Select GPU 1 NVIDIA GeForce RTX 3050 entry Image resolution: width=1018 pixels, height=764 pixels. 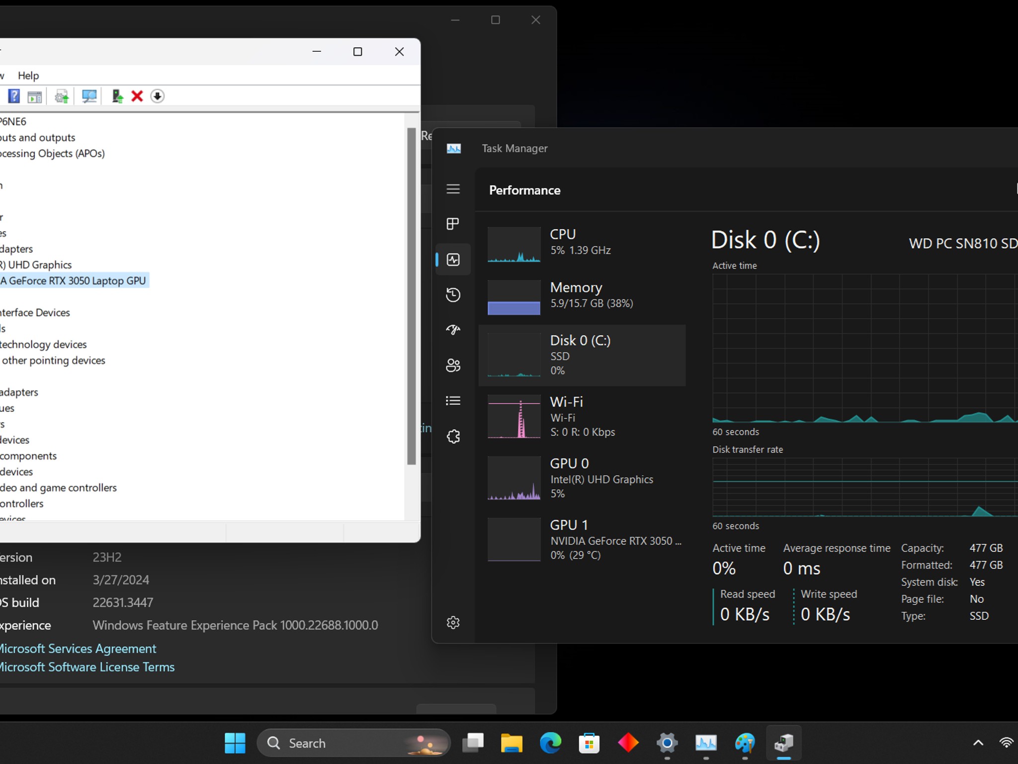582,540
